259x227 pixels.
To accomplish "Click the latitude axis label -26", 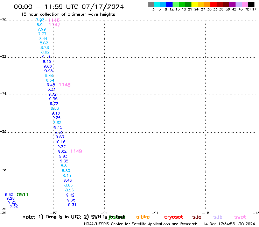I will click(x=3, y=132).
